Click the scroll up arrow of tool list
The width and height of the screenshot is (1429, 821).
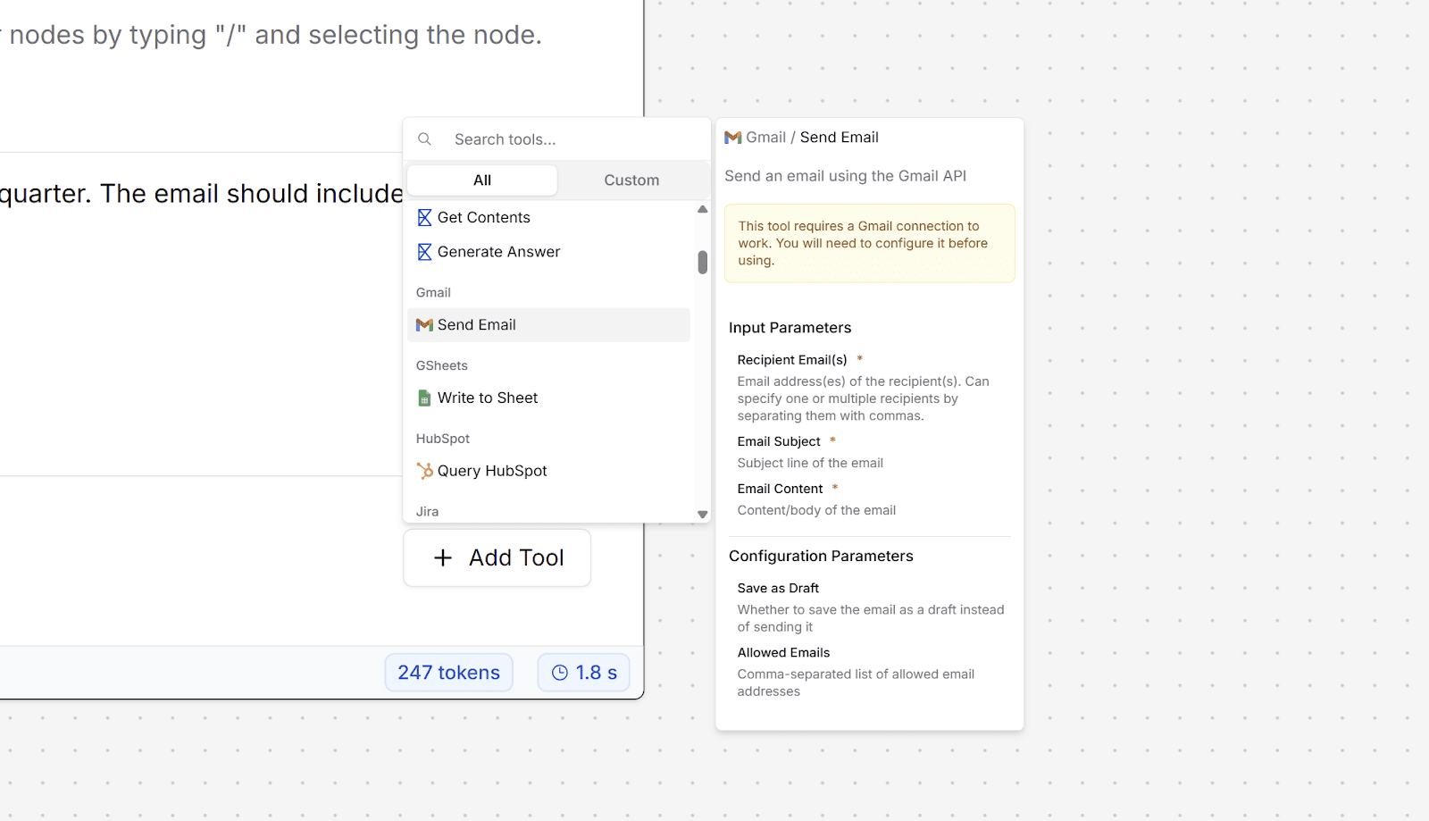(703, 210)
